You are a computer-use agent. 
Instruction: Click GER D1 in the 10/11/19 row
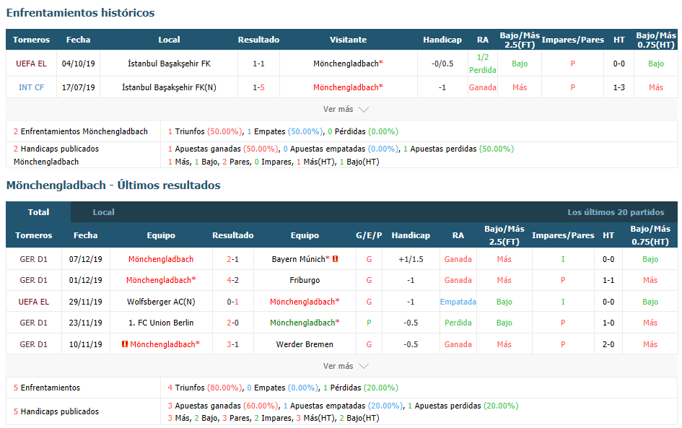pyautogui.click(x=33, y=344)
